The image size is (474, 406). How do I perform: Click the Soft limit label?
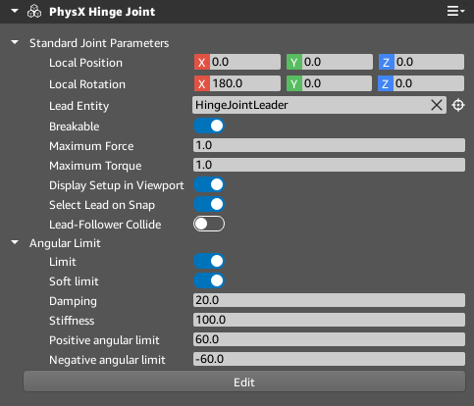[74, 281]
